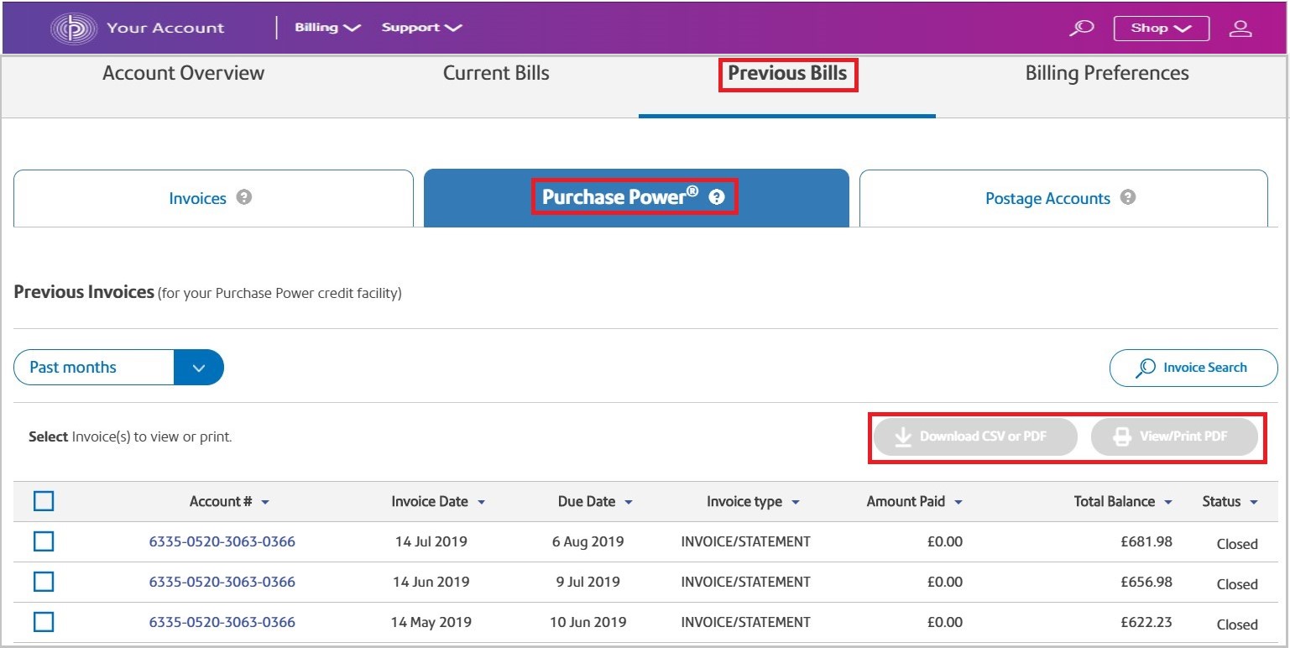The height and width of the screenshot is (648, 1290).
Task: Click the £656.98 total balance
Action: click(1146, 582)
